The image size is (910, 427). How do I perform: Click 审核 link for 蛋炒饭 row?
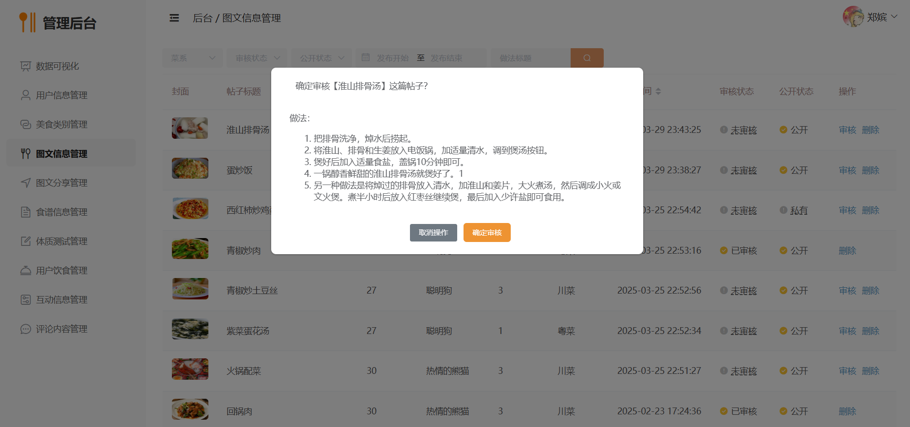pos(848,170)
